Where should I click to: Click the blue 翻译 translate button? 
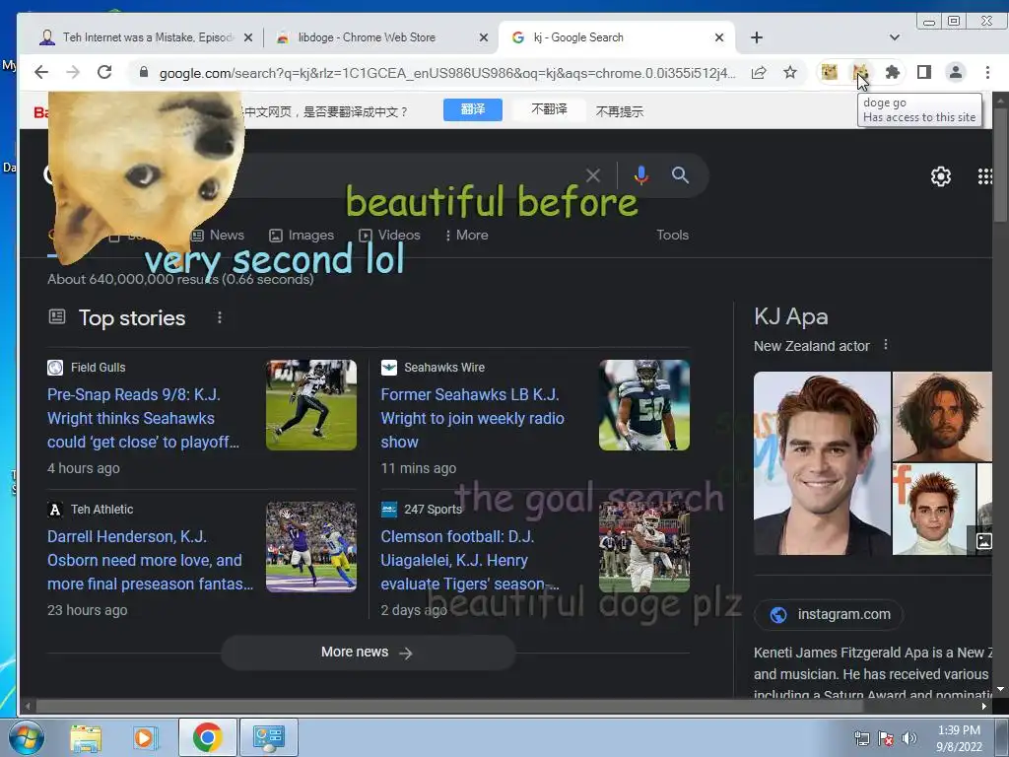pyautogui.click(x=473, y=109)
